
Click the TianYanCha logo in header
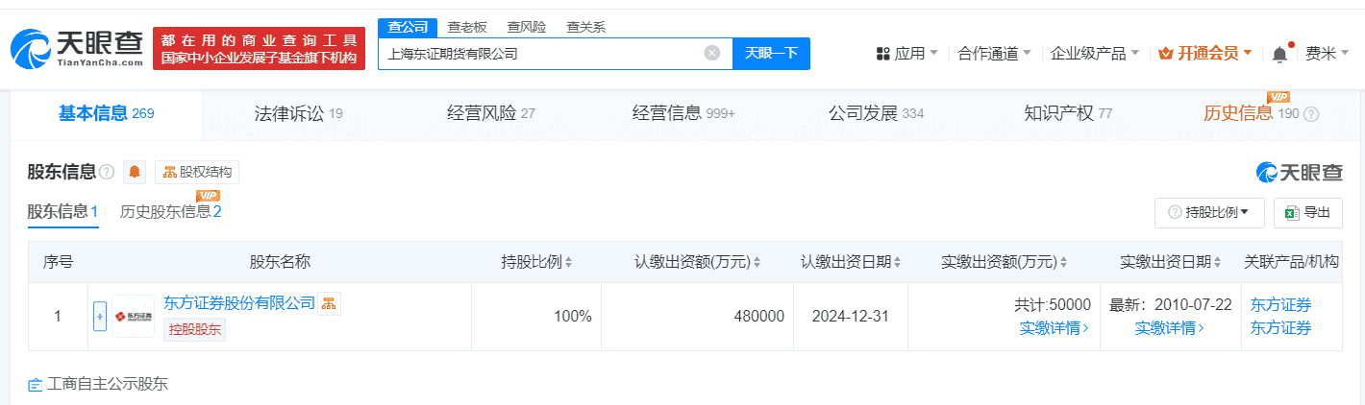[x=77, y=47]
